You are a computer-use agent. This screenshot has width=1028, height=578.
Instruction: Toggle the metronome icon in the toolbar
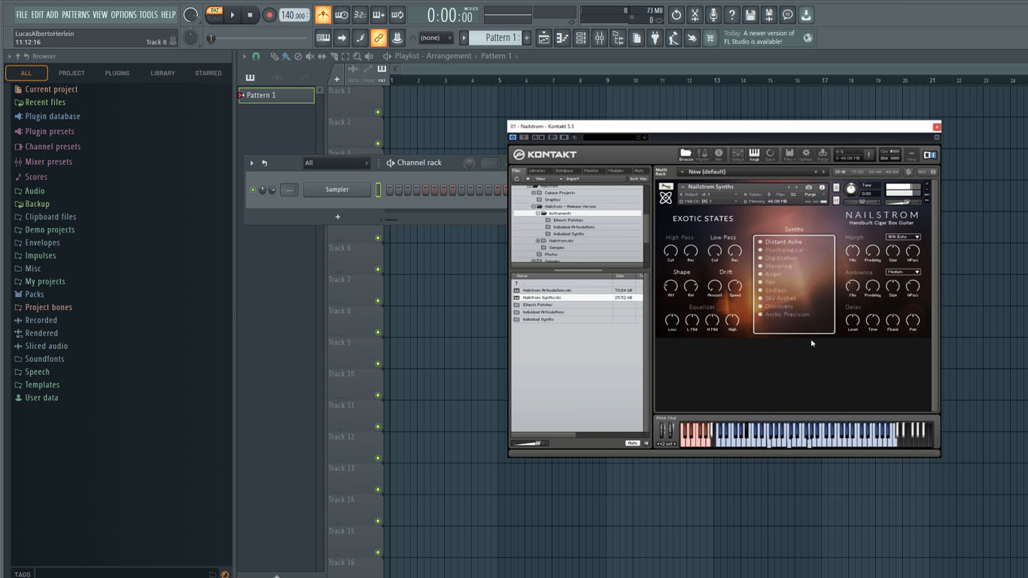pos(322,15)
